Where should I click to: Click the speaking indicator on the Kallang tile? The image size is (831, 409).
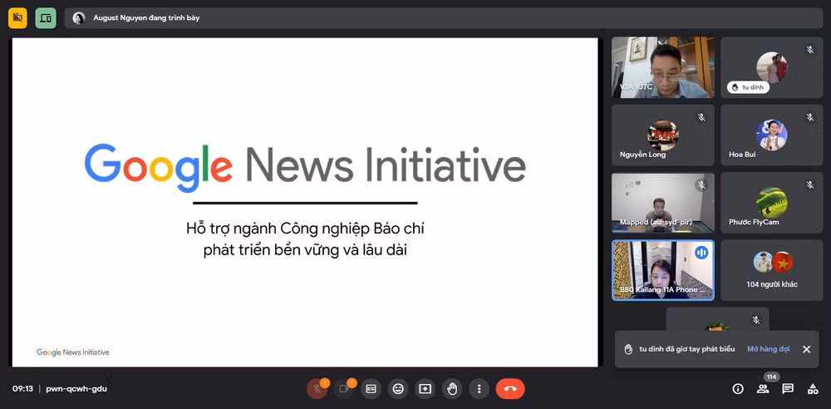[701, 253]
